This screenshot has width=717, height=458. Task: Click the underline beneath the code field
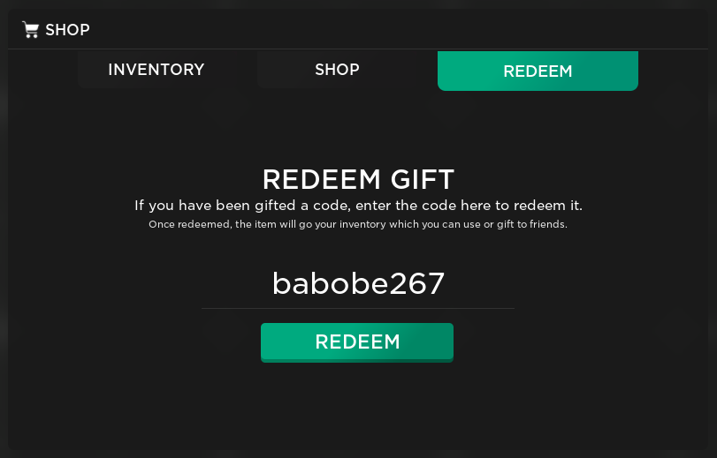click(x=358, y=308)
